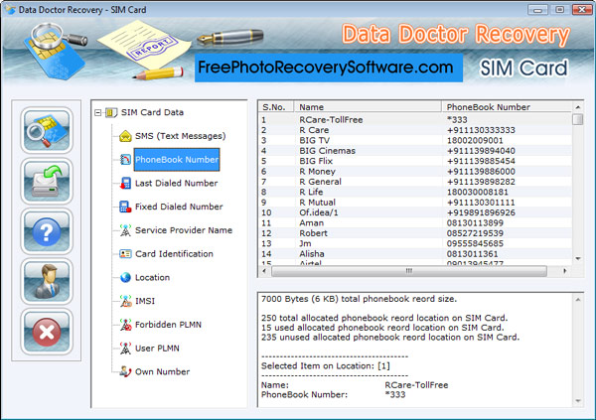596x420 pixels.
Task: Click the PhoneBook Number tree icon
Action: point(125,160)
